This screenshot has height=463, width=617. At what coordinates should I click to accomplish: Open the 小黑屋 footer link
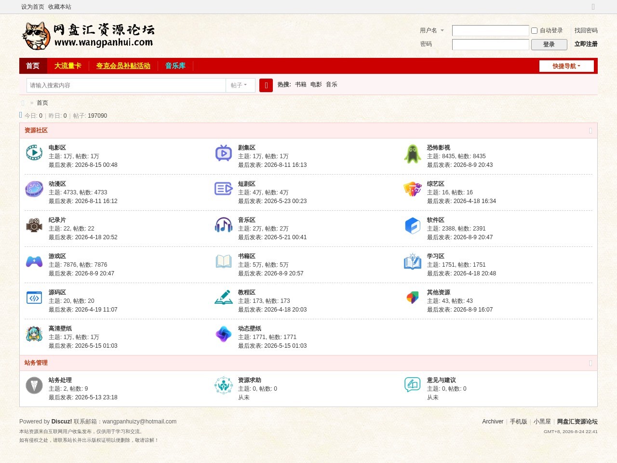pyautogui.click(x=542, y=422)
